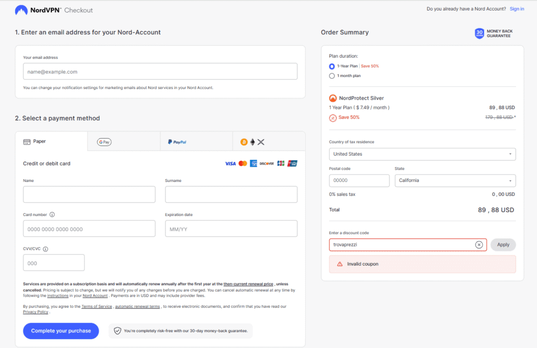This screenshot has width=537, height=348.
Task: Open the then-current renewal price link
Action: point(248,284)
